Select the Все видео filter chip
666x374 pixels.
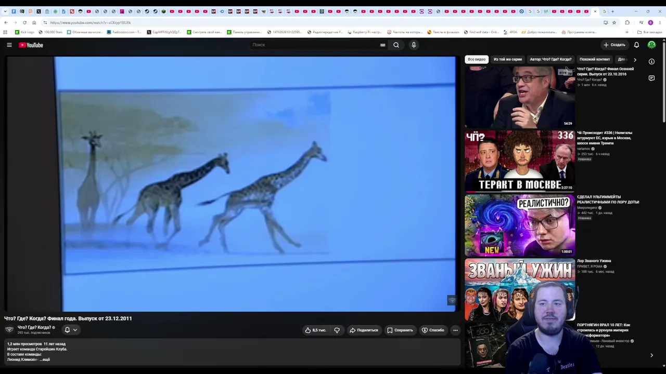(x=477, y=59)
